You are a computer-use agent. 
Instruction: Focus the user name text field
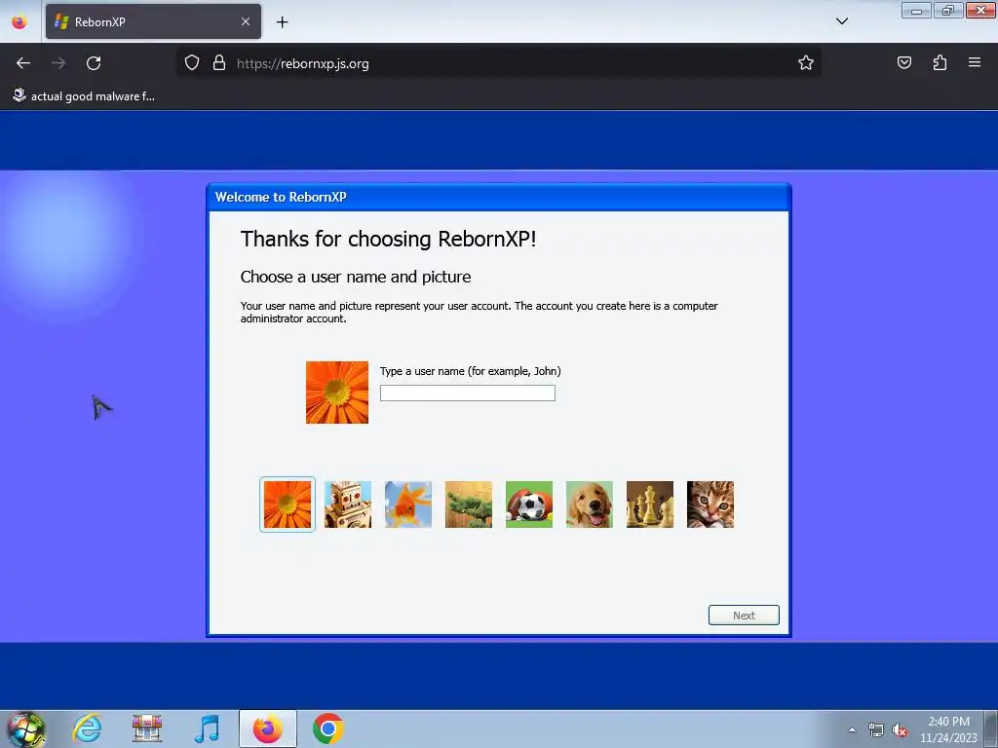[467, 393]
